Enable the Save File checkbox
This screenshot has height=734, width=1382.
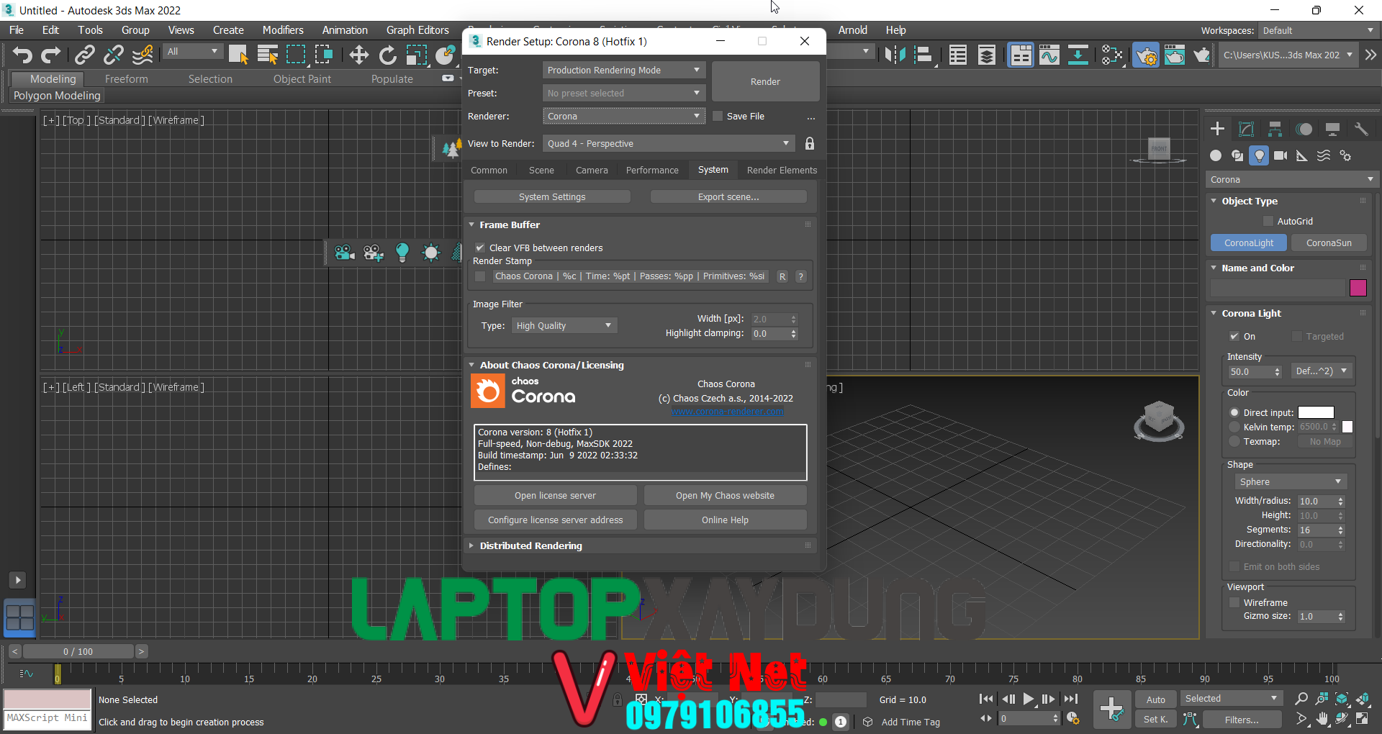tap(718, 116)
